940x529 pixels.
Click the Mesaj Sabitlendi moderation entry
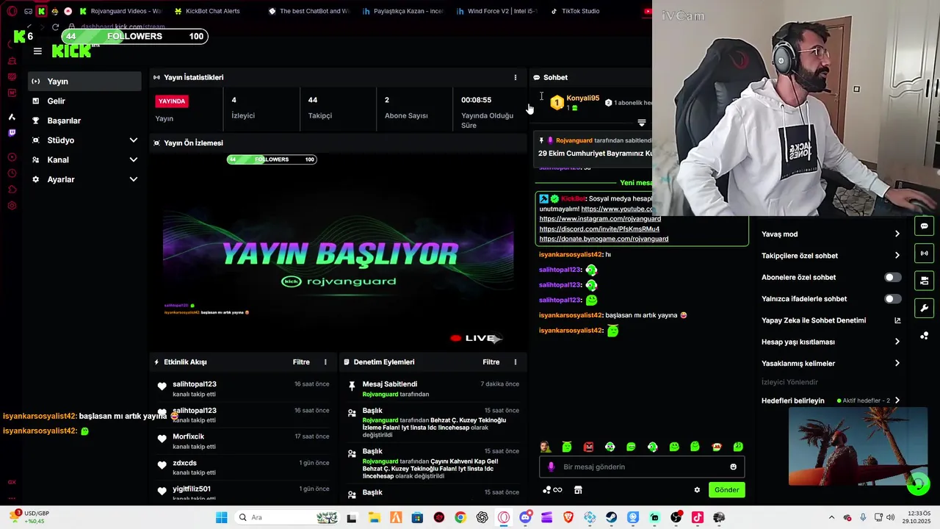point(433,389)
